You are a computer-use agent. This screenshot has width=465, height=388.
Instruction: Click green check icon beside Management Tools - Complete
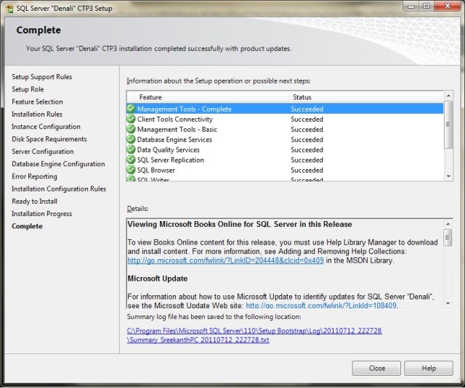coord(131,109)
